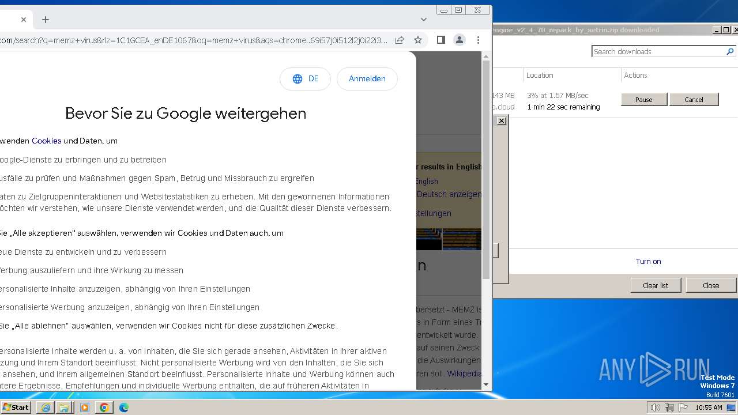Click the 3% at 1.67 MB/sec status text
Screen dimensions: 738x415
click(558, 96)
